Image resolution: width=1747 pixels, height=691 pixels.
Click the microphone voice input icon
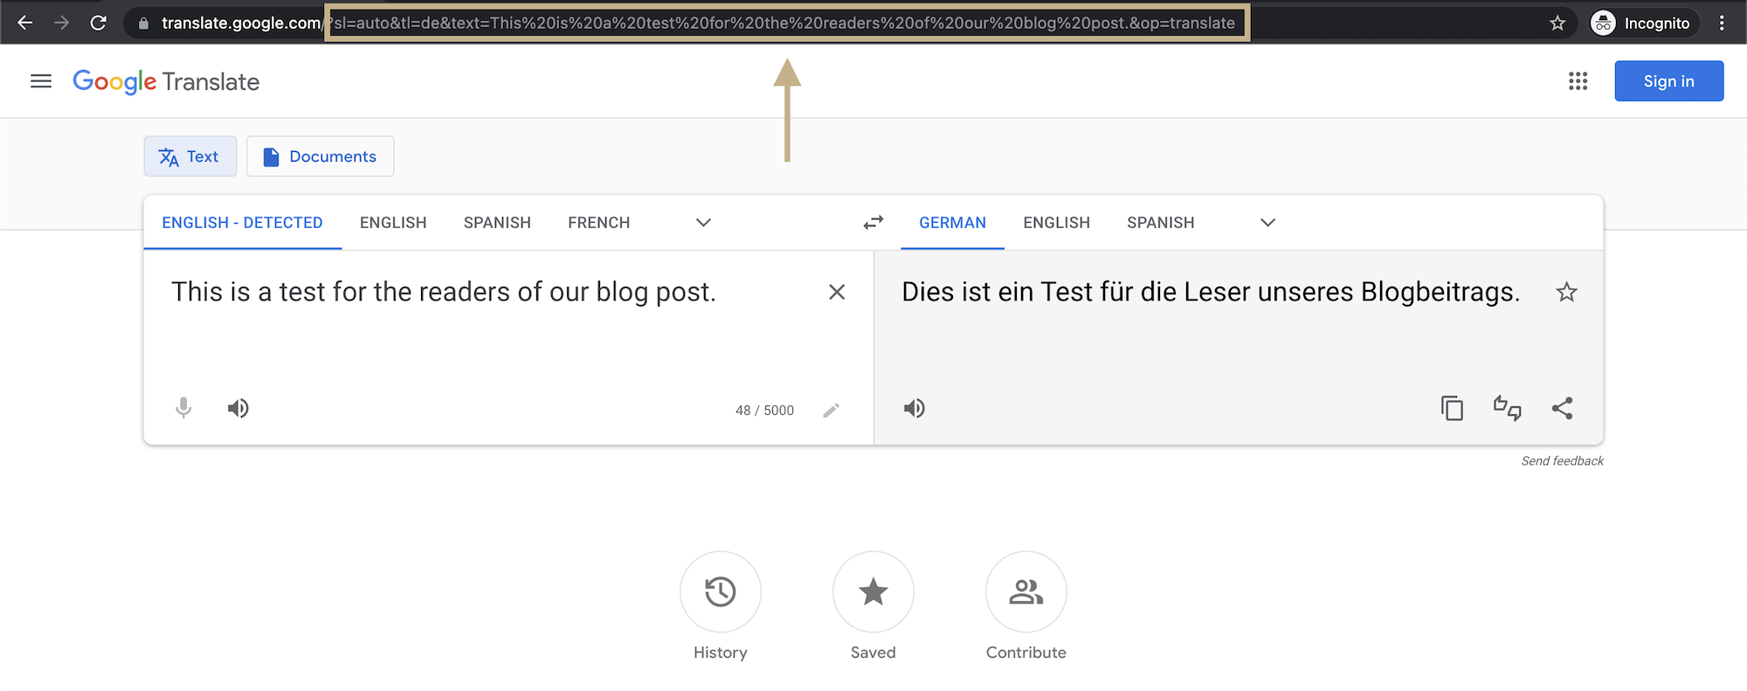[183, 408]
